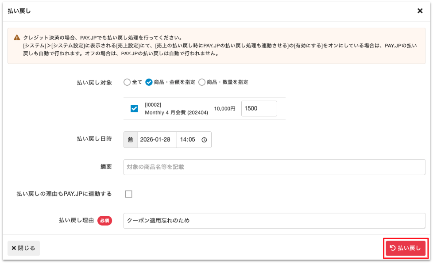Close the dialog with the top-right X icon
Image resolution: width=433 pixels, height=264 pixels.
pyautogui.click(x=420, y=11)
